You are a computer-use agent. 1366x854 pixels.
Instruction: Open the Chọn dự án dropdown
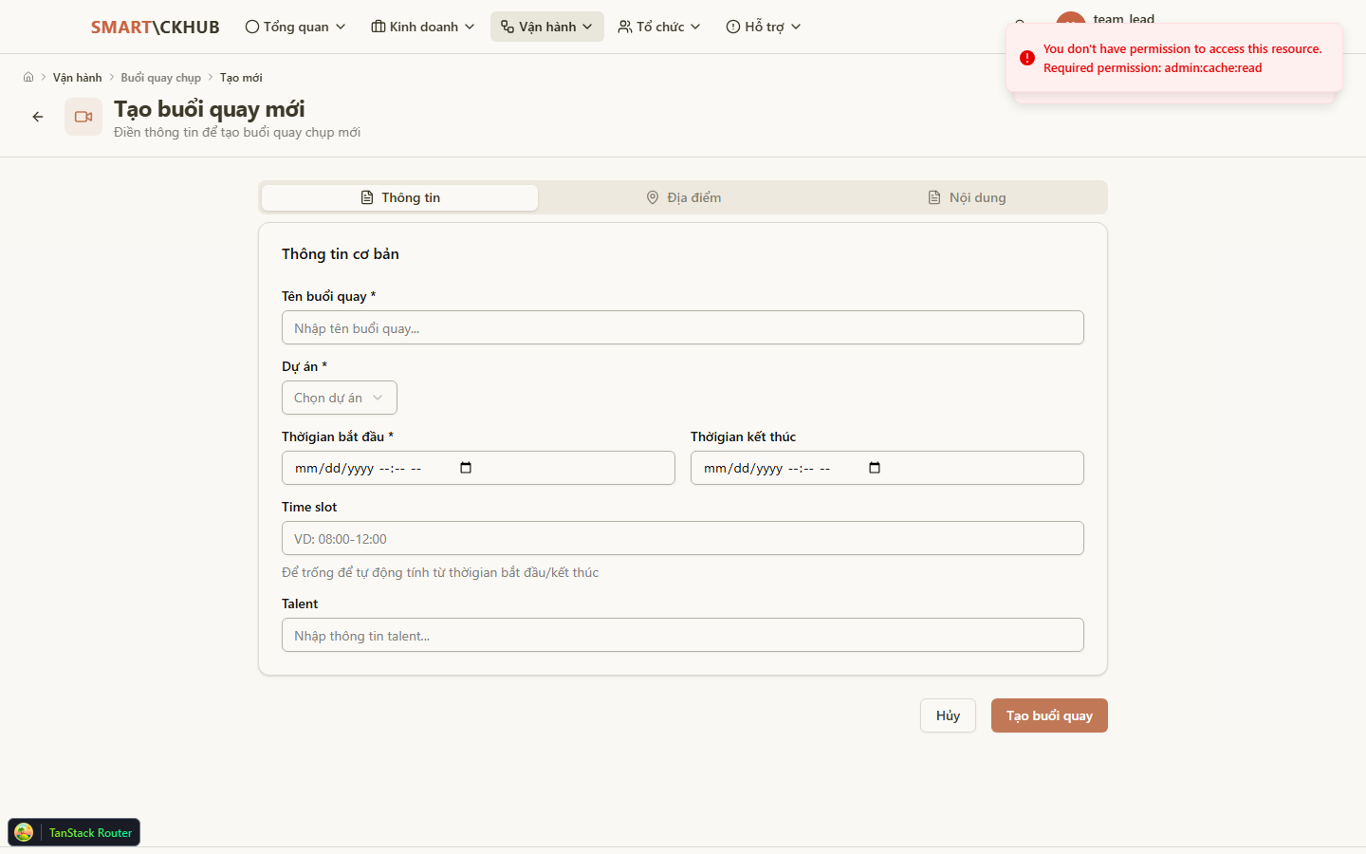coord(339,398)
